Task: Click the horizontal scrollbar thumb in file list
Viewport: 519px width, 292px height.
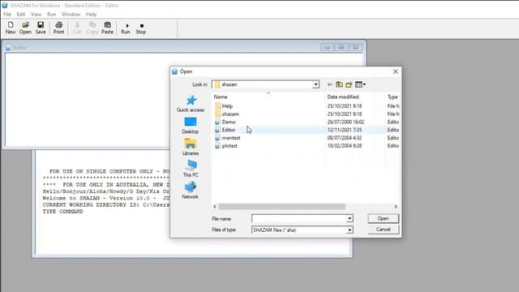Action: pos(281,207)
